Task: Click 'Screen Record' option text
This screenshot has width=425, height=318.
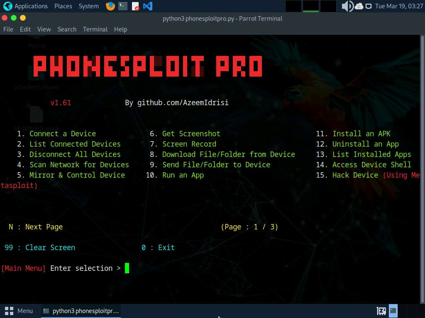Action: pyautogui.click(x=189, y=144)
